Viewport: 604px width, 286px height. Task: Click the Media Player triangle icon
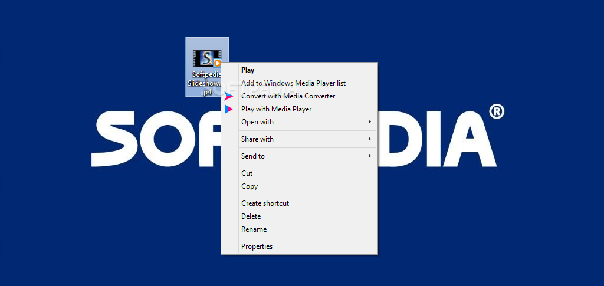click(x=229, y=109)
